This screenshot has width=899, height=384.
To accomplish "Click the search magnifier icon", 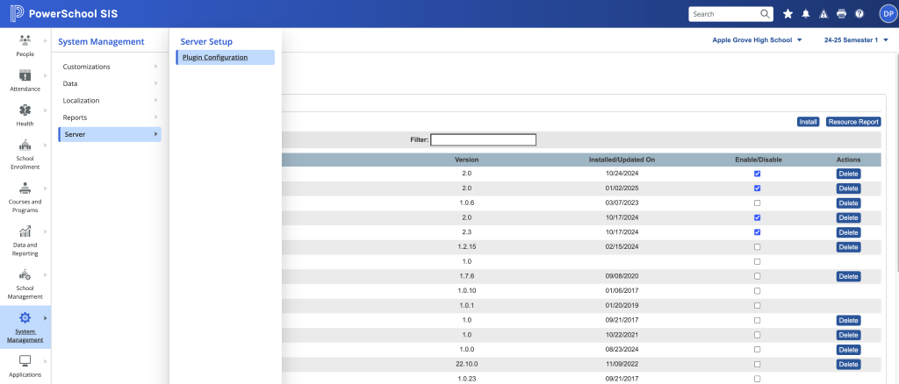I will click(x=765, y=14).
